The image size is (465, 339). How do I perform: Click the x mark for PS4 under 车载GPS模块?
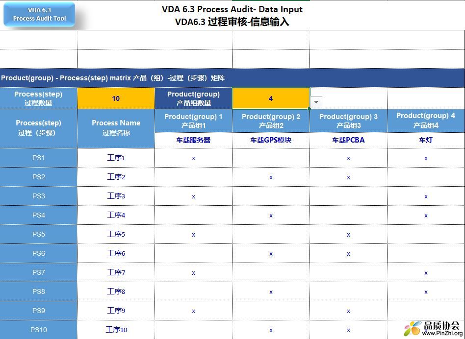point(271,216)
